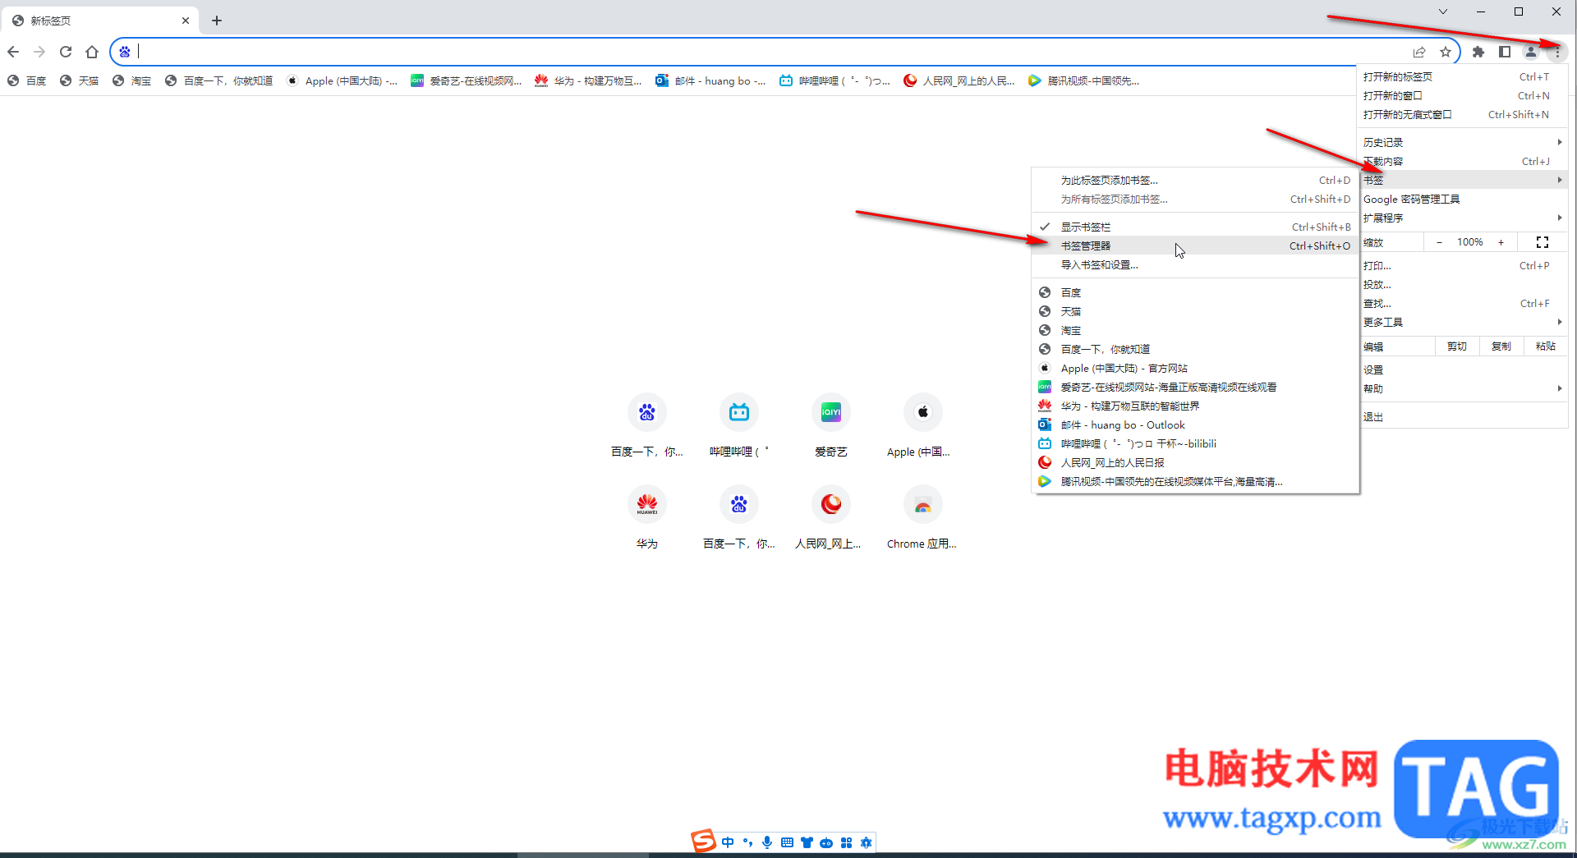Select 打开新的标签页 menu item
The height and width of the screenshot is (858, 1577).
tap(1462, 76)
